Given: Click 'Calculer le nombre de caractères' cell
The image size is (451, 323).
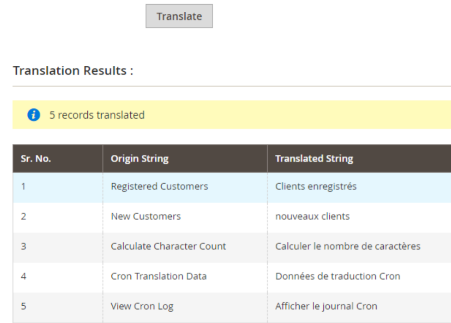Looking at the screenshot, I should point(348,246).
